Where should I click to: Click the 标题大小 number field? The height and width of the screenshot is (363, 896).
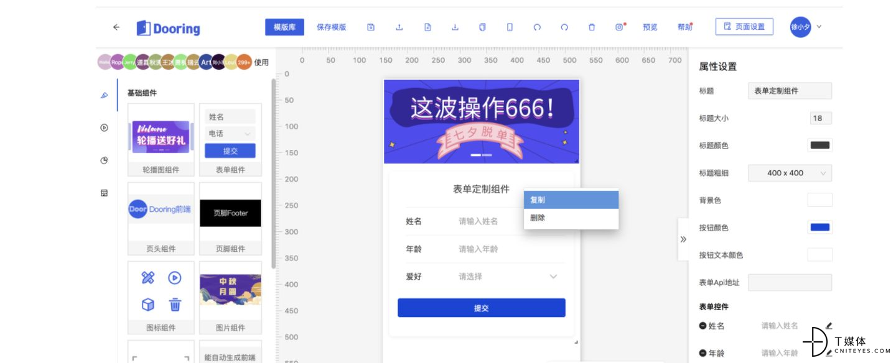click(x=821, y=118)
